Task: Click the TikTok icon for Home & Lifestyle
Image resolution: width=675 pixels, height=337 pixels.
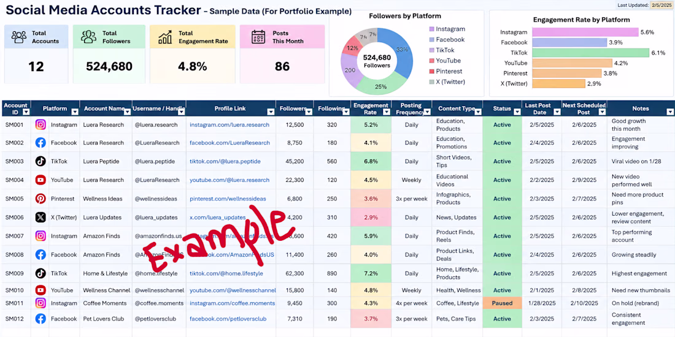Action: (40, 273)
